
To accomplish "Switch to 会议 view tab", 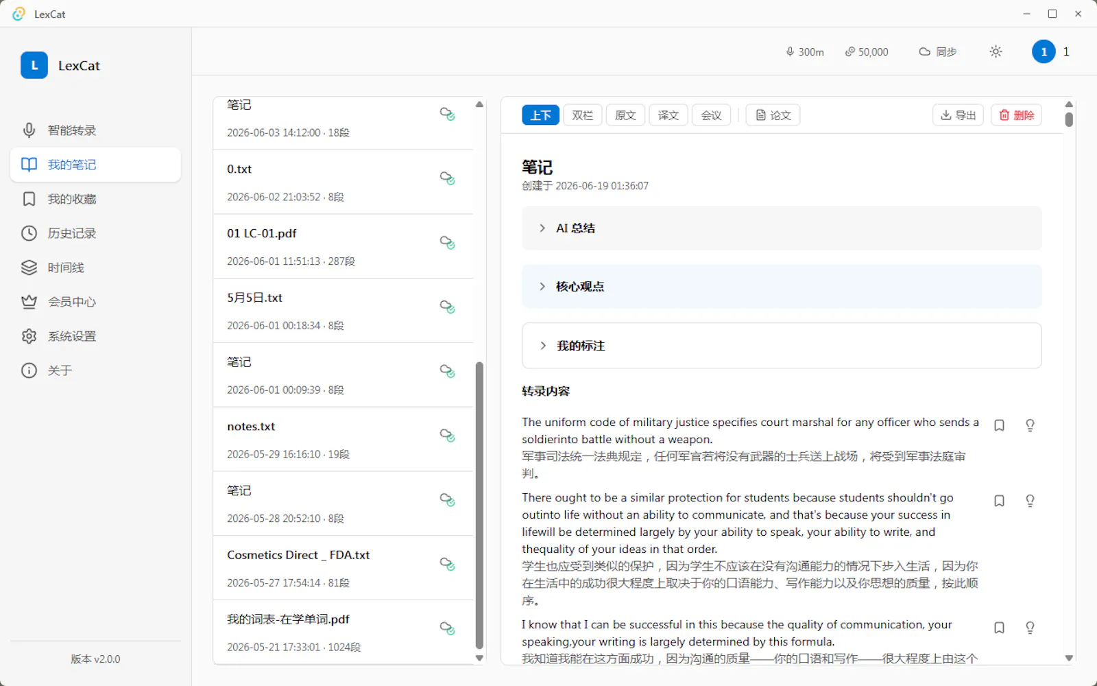I will click(x=712, y=115).
